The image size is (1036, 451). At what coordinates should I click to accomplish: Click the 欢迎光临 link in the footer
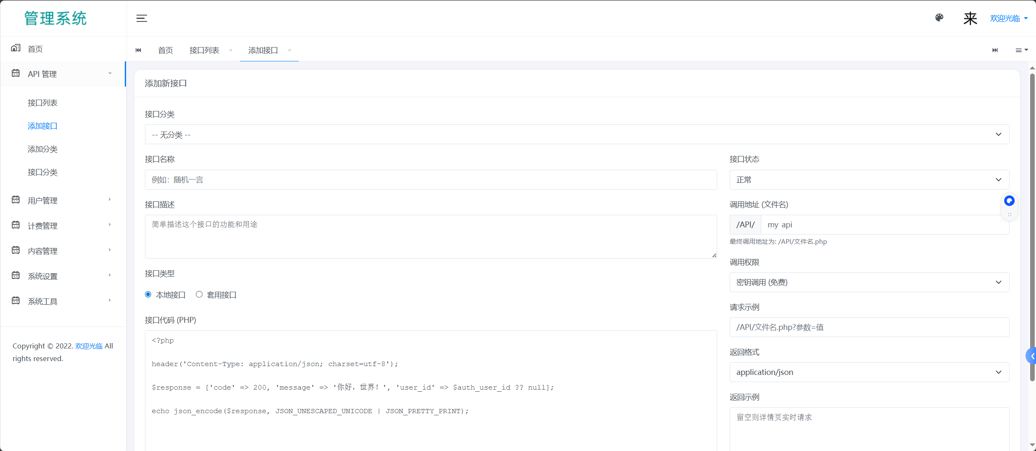pyautogui.click(x=89, y=346)
